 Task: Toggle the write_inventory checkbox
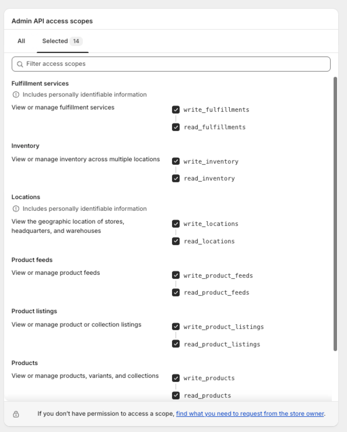coord(176,162)
